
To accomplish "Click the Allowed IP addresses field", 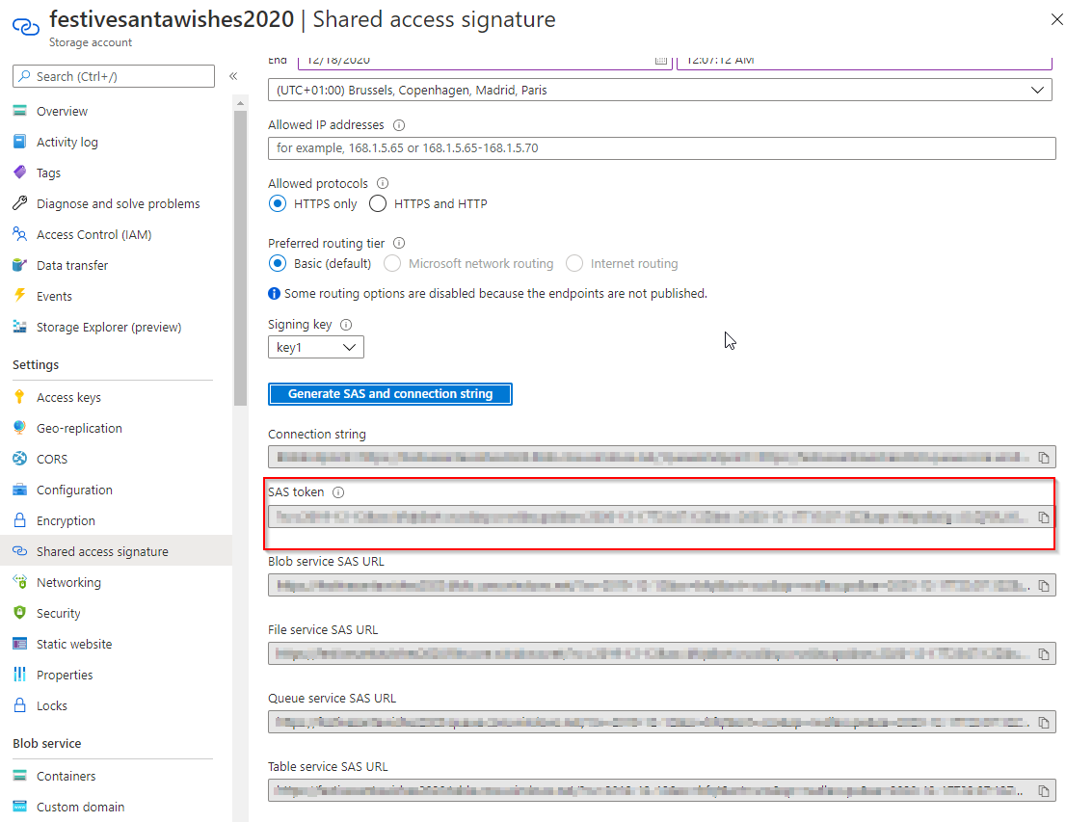I will click(x=662, y=148).
